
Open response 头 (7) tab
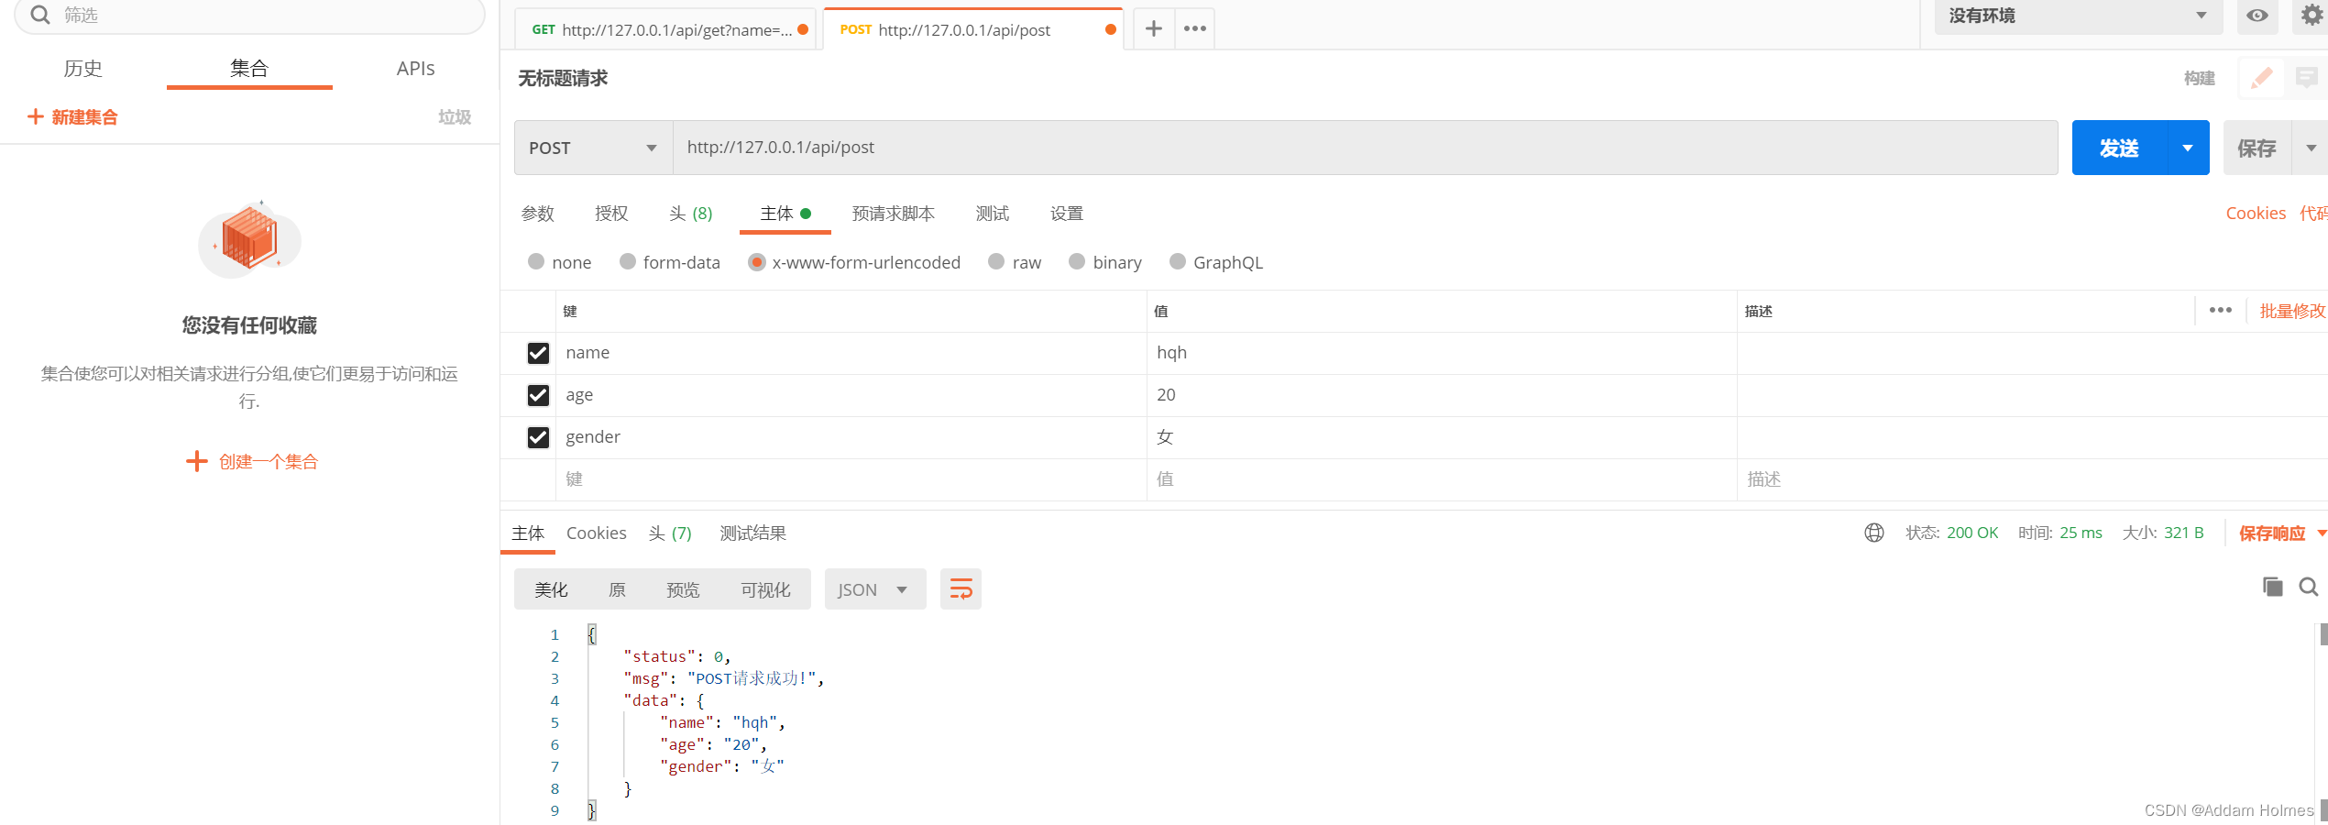point(670,533)
